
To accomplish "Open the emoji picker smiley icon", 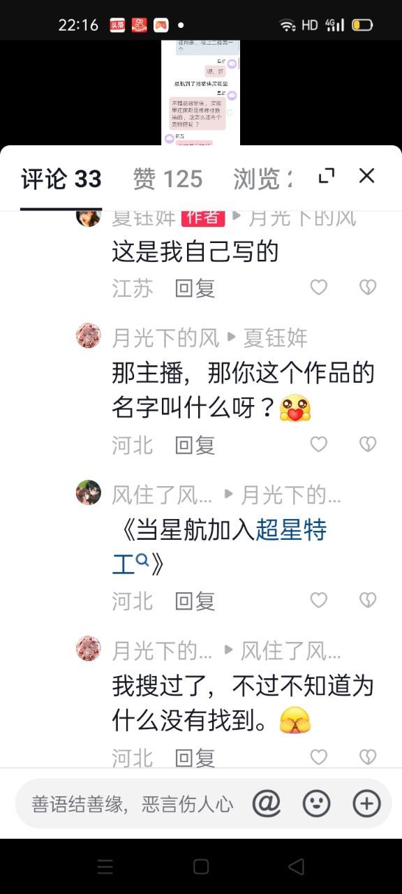I will pyautogui.click(x=316, y=804).
